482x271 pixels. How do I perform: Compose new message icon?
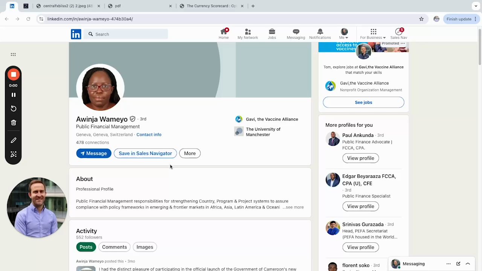click(x=458, y=264)
